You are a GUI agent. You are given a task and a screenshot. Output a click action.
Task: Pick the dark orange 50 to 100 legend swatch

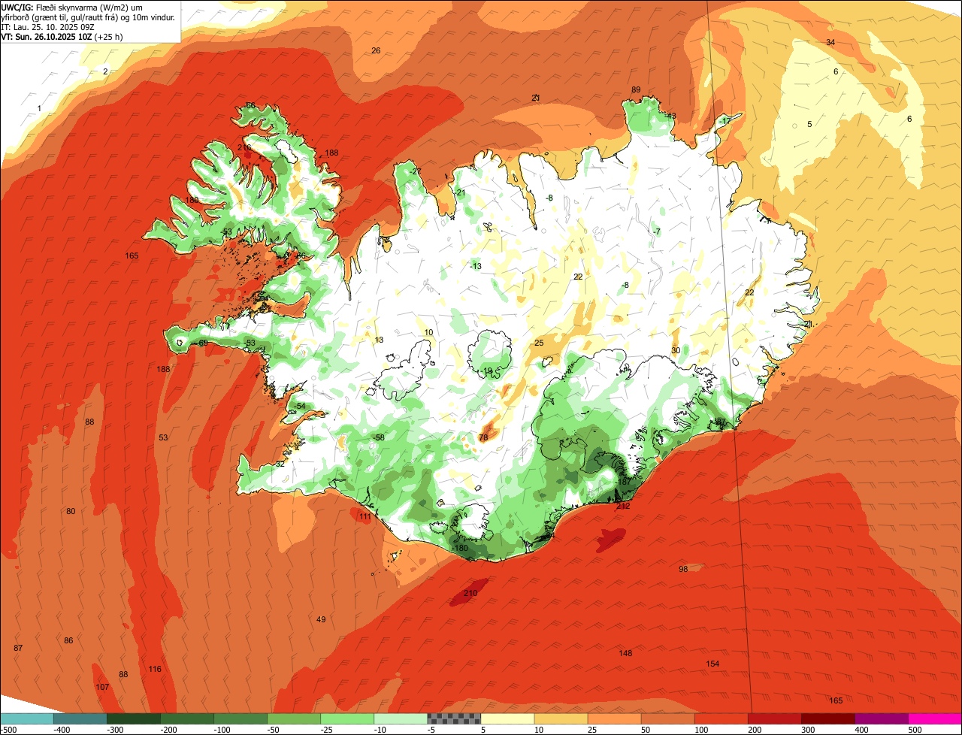click(667, 718)
